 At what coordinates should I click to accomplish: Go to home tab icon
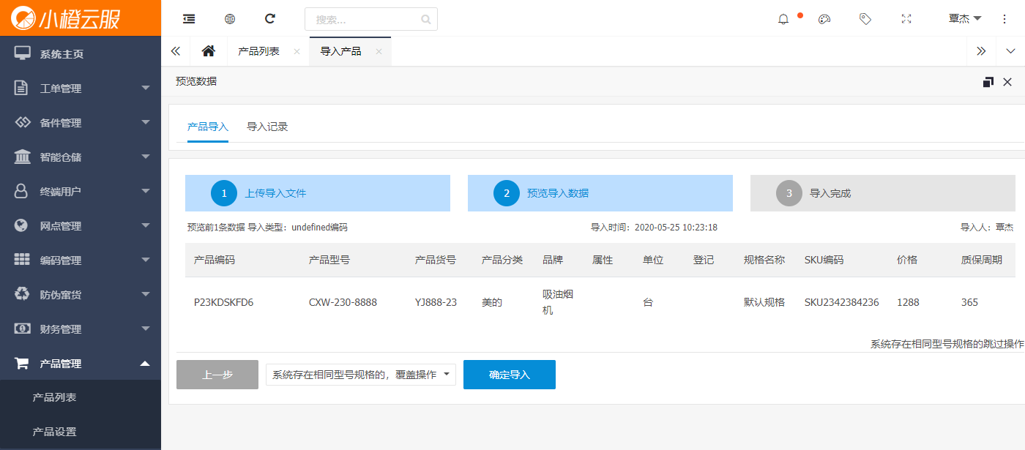209,51
